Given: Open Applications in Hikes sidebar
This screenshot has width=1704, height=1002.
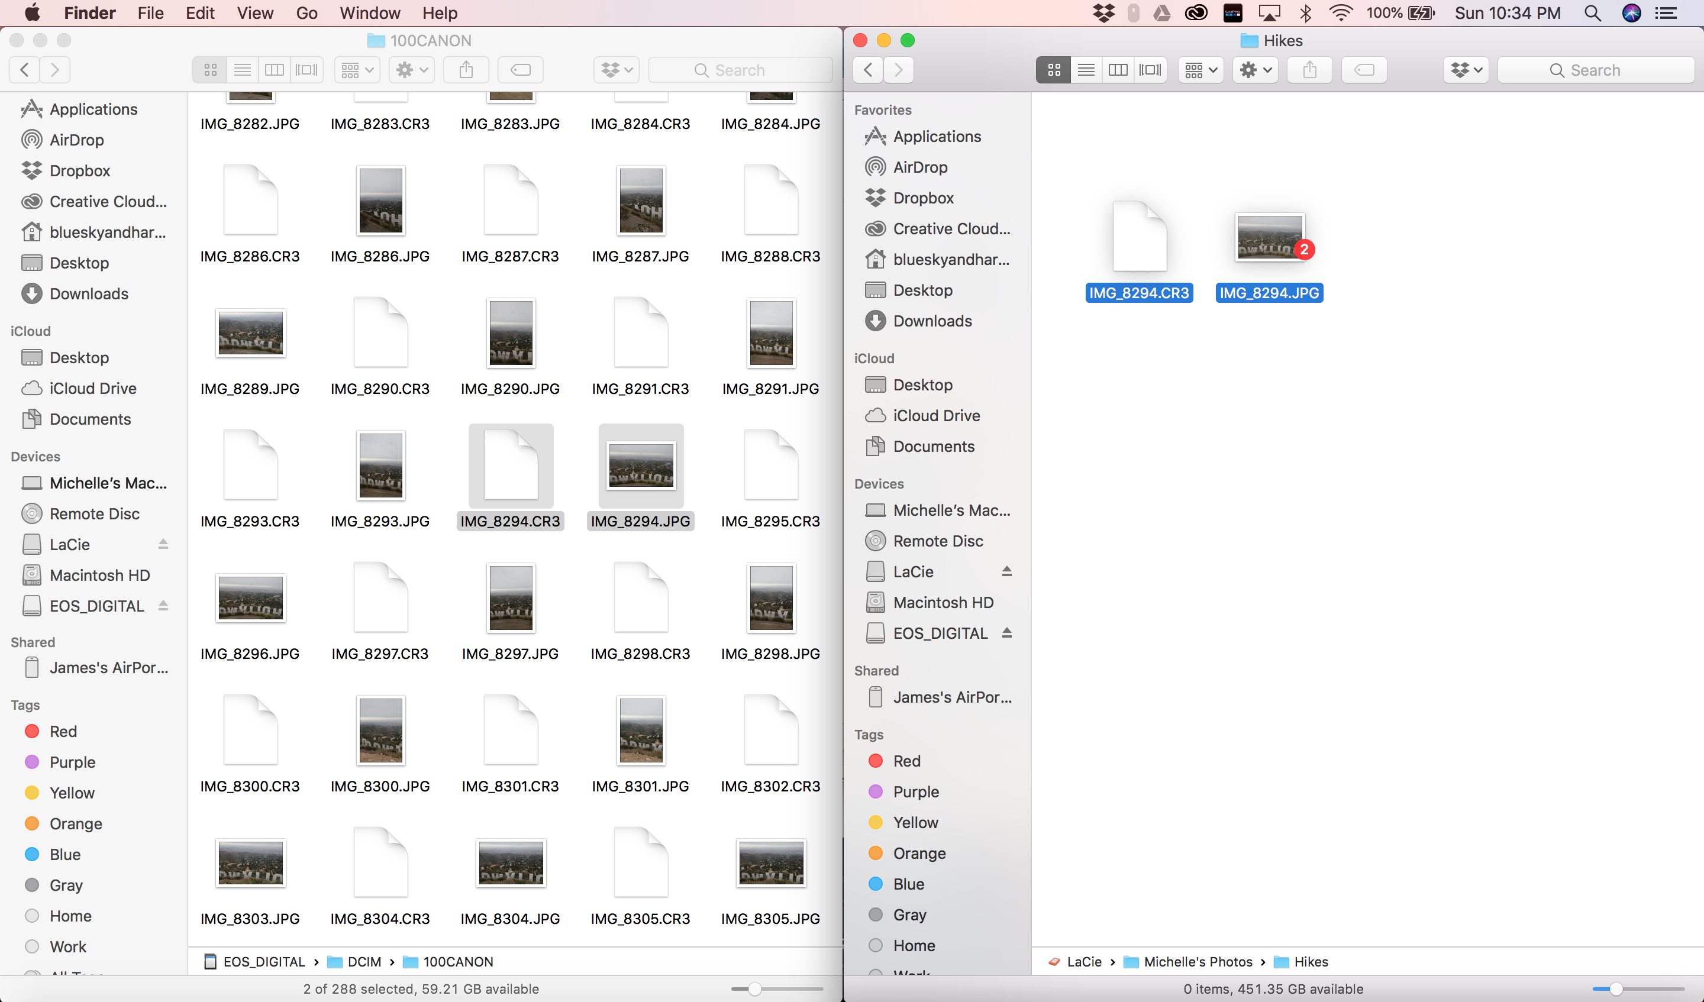Looking at the screenshot, I should tap(937, 136).
